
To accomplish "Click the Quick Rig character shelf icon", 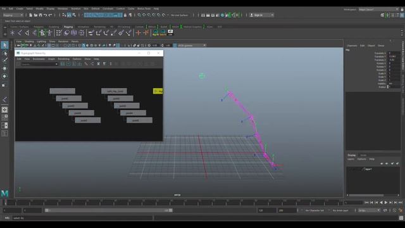I will [x=42, y=33].
